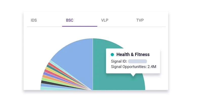Choose the thin purple pie slice

46,74
